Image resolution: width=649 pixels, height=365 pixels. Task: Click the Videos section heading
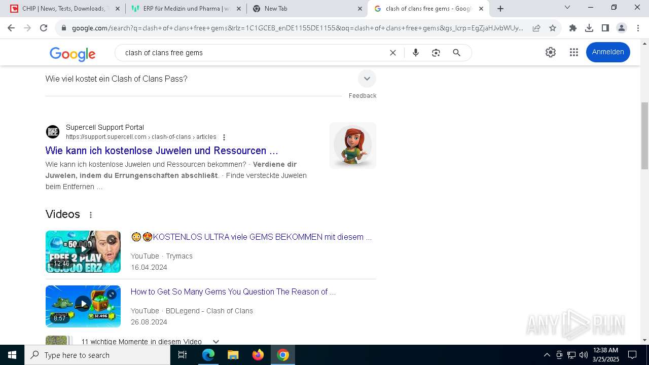coord(63,214)
